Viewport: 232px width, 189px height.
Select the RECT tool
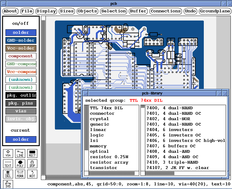(32, 154)
